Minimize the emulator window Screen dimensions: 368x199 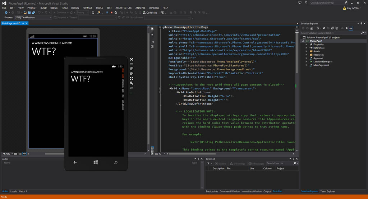pyautogui.click(x=132, y=64)
